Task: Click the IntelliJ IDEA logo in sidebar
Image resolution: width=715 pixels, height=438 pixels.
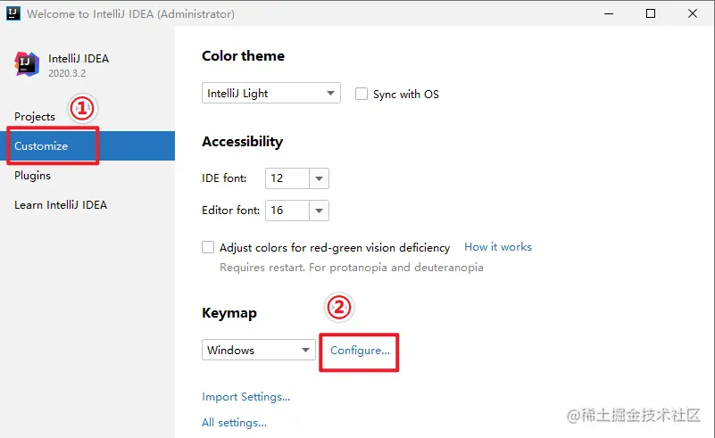Action: pyautogui.click(x=27, y=64)
